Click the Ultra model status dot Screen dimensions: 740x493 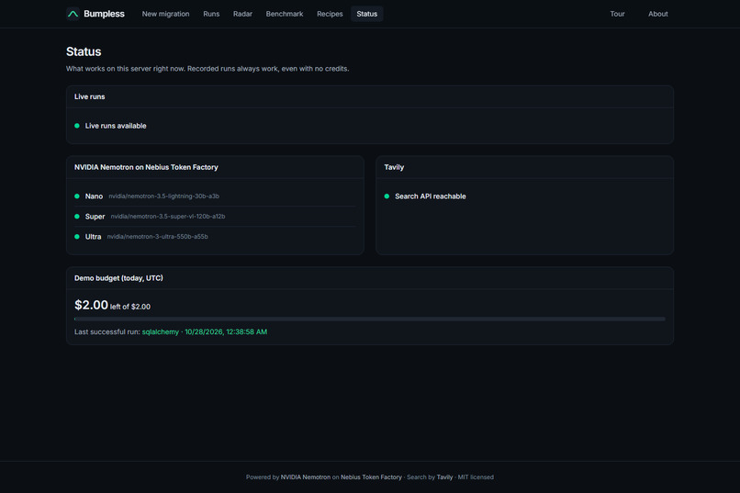77,237
